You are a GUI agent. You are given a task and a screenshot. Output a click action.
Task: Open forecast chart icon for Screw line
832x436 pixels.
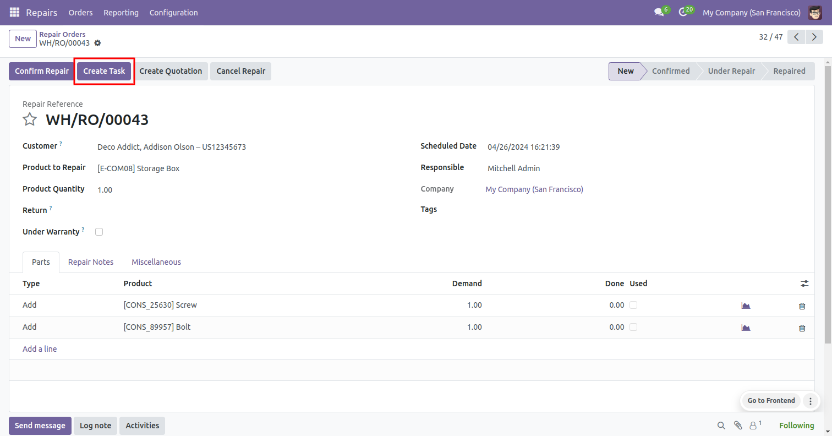click(746, 306)
